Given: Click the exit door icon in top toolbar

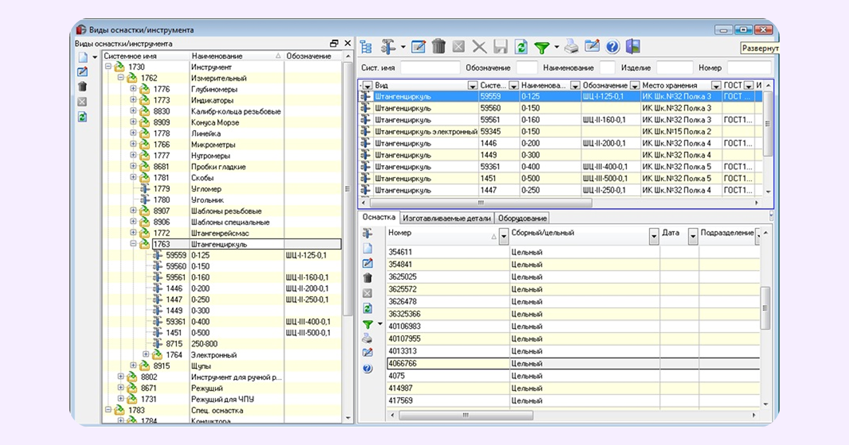Looking at the screenshot, I should point(633,46).
